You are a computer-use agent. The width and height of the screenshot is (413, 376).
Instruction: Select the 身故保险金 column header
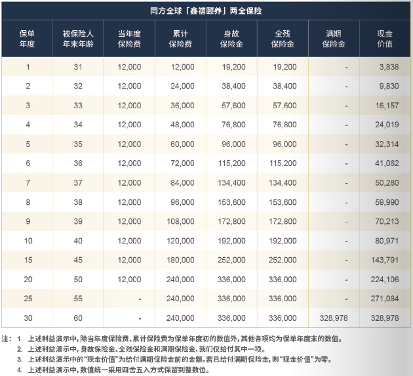click(x=233, y=39)
